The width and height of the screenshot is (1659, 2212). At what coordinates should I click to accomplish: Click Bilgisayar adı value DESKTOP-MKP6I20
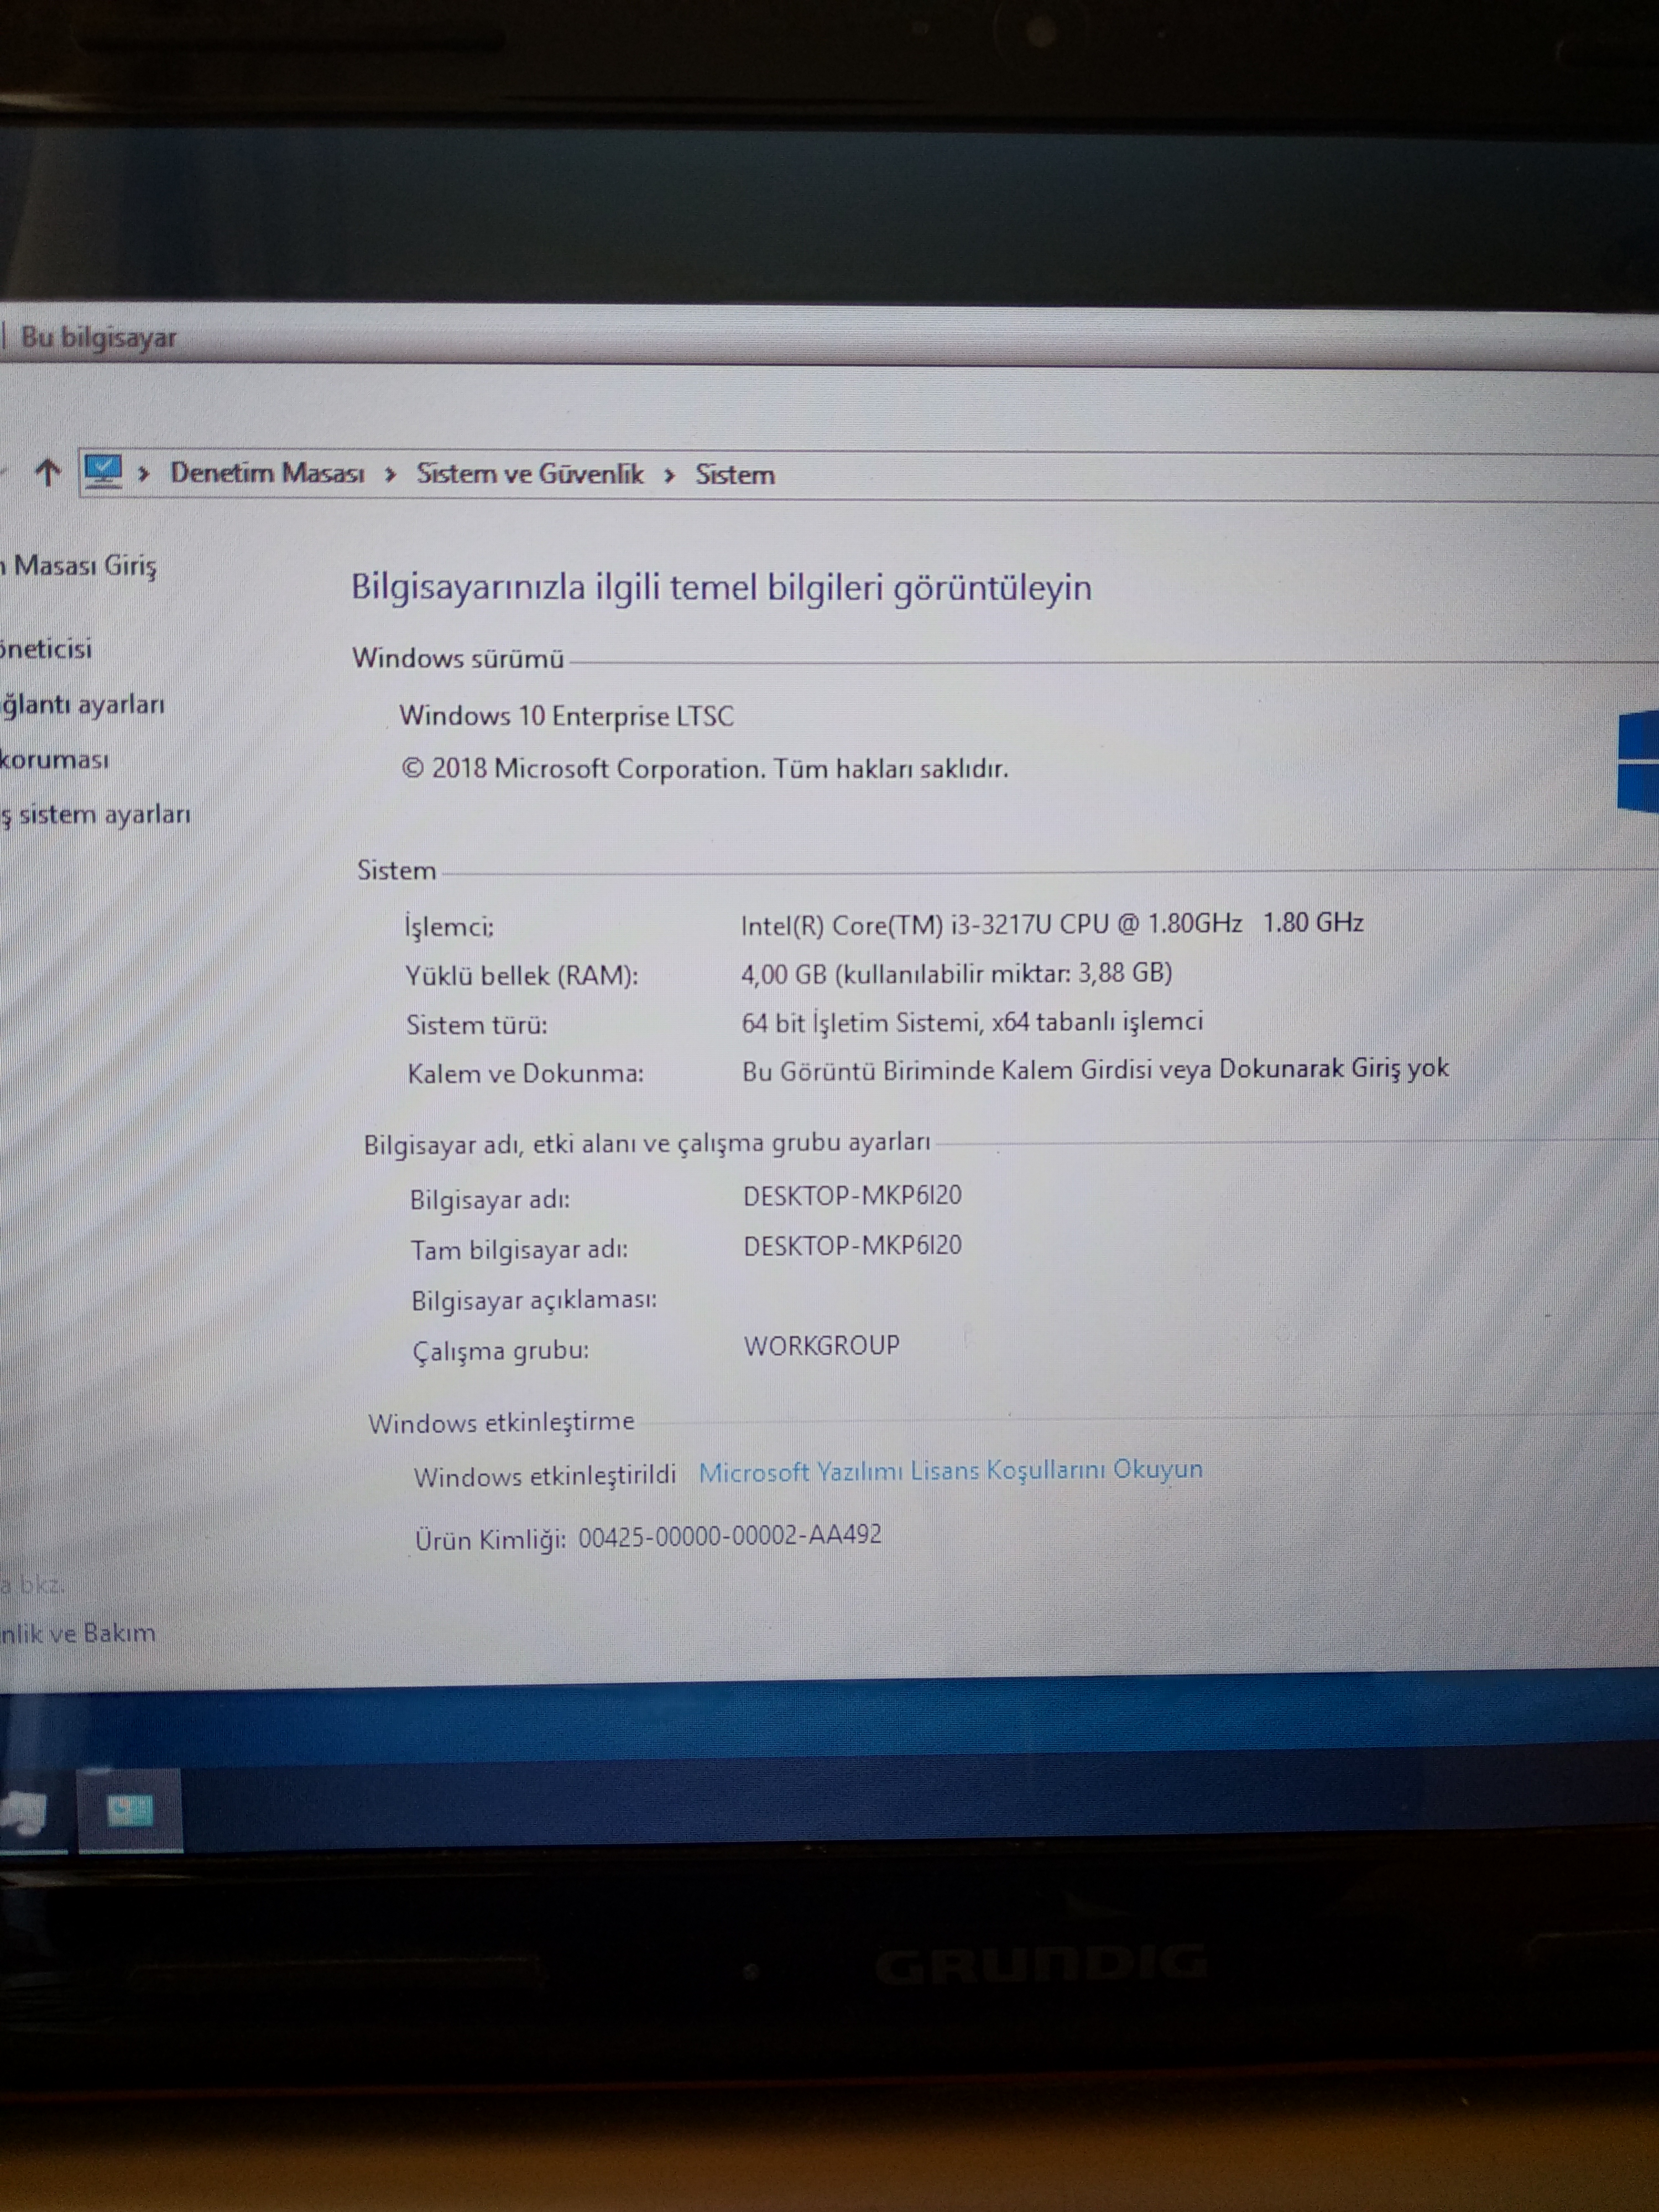pos(852,1195)
